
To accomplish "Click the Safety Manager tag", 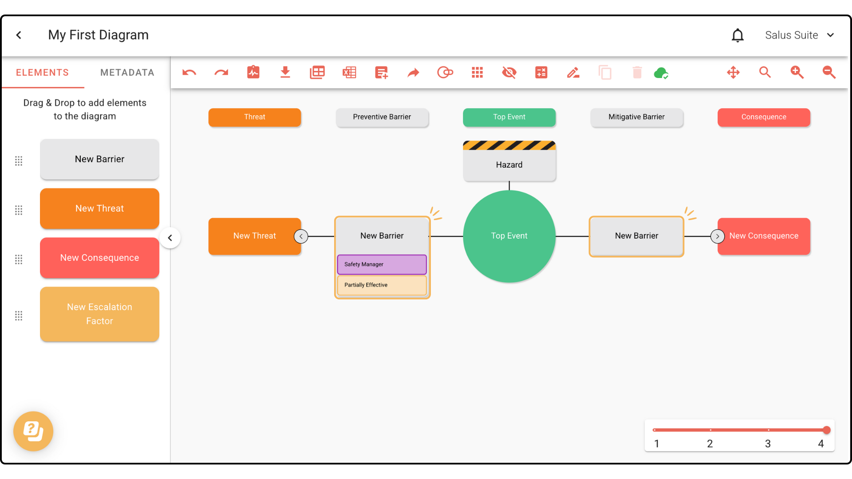I will coord(382,264).
